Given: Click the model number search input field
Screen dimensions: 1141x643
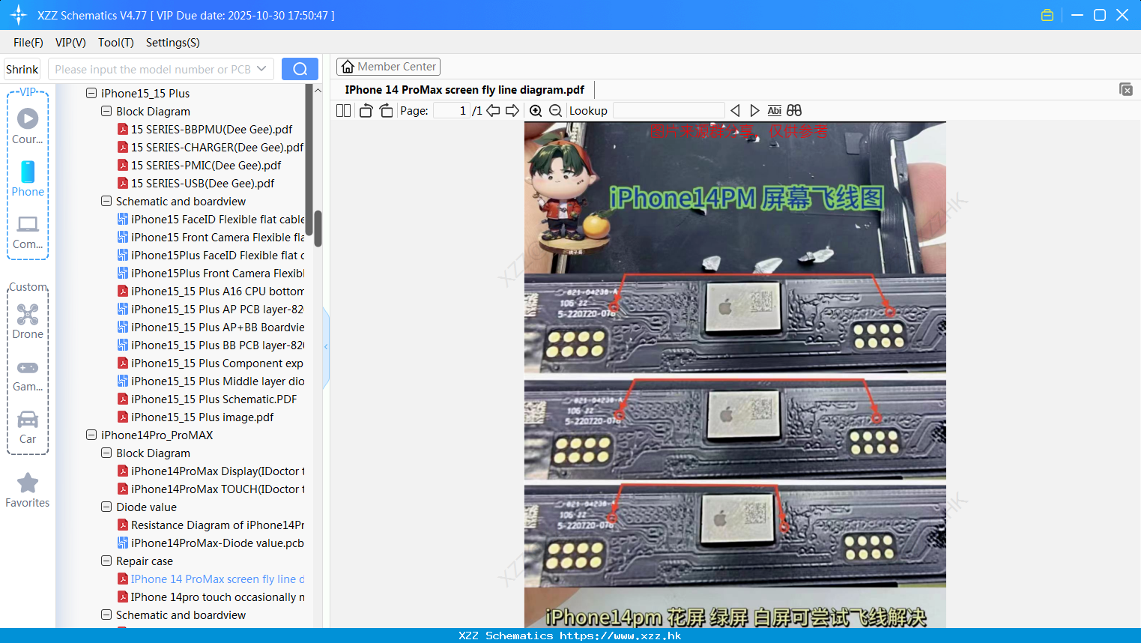Looking at the screenshot, I should pos(154,69).
